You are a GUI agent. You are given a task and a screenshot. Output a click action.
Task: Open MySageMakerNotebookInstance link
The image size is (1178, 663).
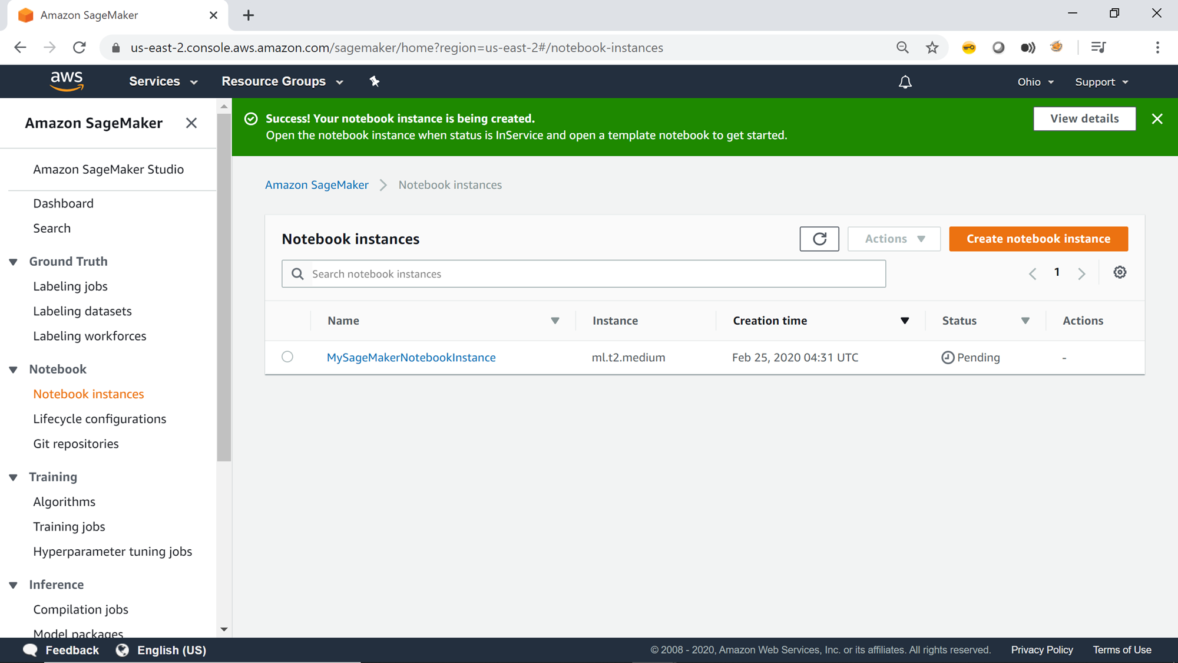411,358
